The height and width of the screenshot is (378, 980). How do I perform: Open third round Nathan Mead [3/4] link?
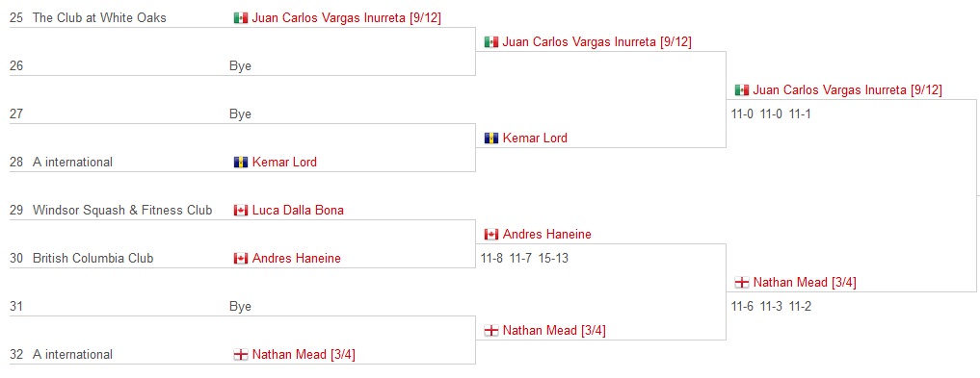(805, 283)
